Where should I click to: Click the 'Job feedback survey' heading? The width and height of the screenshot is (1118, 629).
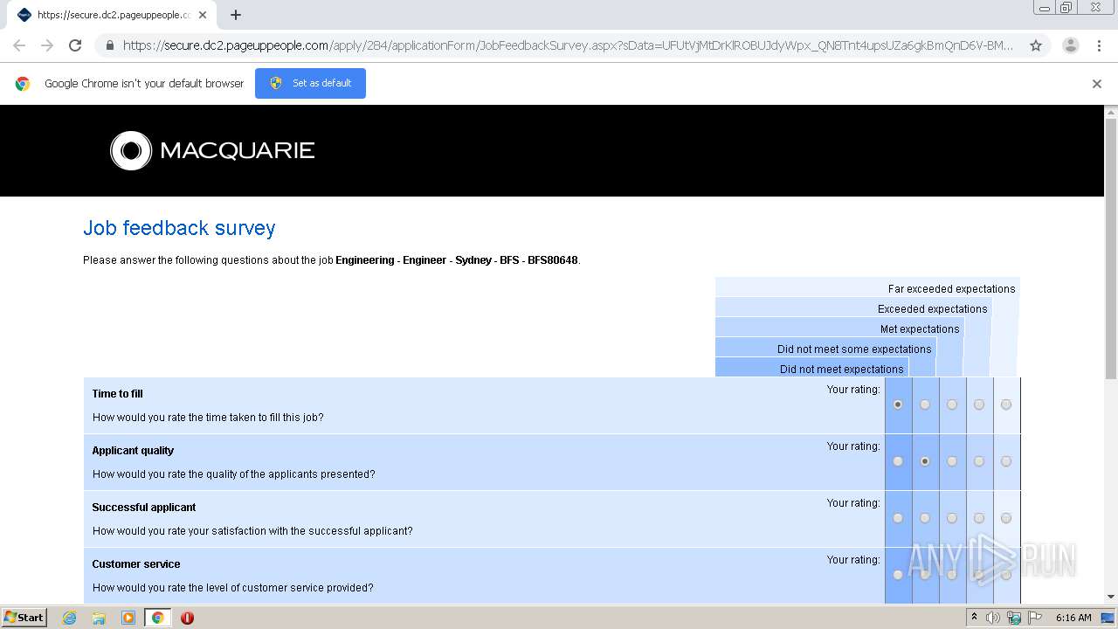pyautogui.click(x=179, y=228)
